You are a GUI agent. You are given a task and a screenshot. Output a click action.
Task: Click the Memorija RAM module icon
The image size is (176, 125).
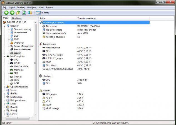12,70
